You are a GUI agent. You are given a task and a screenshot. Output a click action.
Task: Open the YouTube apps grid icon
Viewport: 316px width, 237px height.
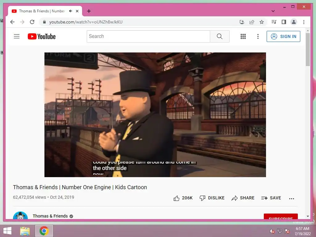coord(243,36)
